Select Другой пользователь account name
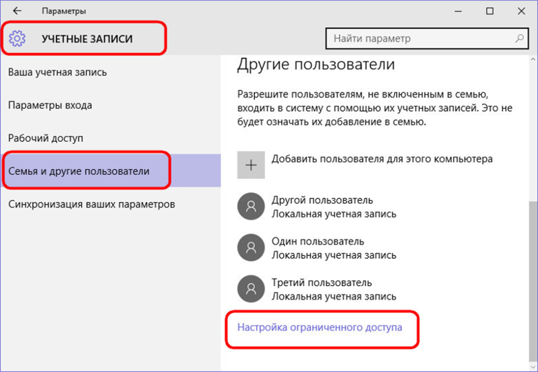This screenshot has height=372, width=538. point(322,200)
